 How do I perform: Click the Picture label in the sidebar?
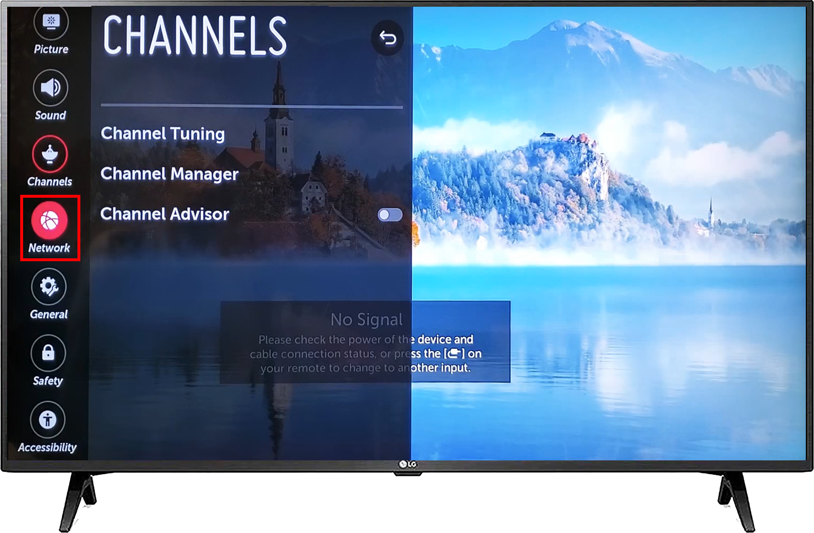(51, 49)
